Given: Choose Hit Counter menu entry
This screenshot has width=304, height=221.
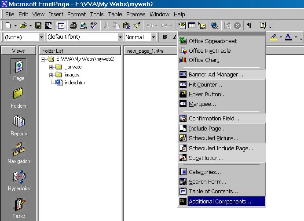Looking at the screenshot, I should click(221, 84).
